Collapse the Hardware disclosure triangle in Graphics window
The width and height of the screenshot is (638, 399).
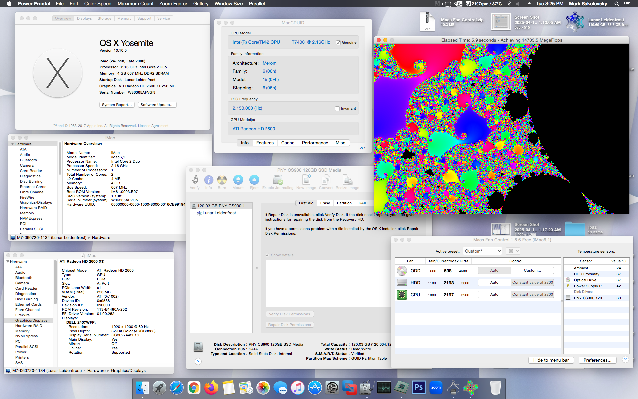(8, 262)
